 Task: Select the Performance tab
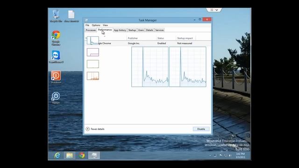point(105,30)
